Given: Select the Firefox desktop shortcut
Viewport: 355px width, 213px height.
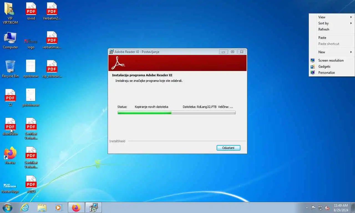Looking at the screenshot, I should [x=10, y=156].
